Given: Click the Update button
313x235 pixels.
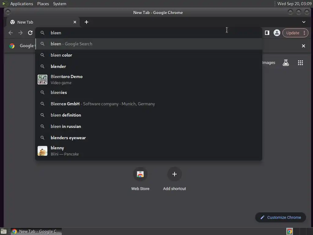Looking at the screenshot, I should [x=293, y=33].
